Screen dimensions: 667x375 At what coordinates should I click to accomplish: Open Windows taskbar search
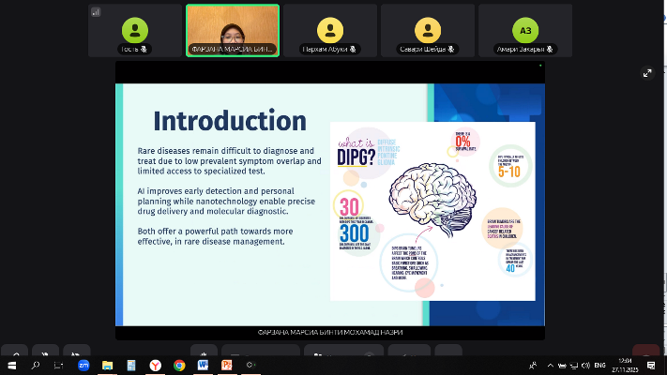tap(36, 365)
